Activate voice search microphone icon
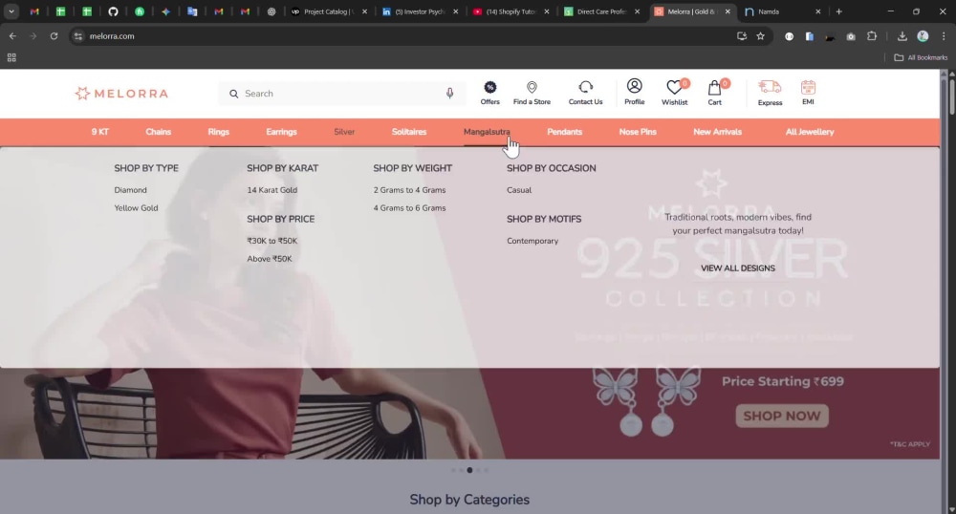Viewport: 956px width, 514px height. pos(449,94)
